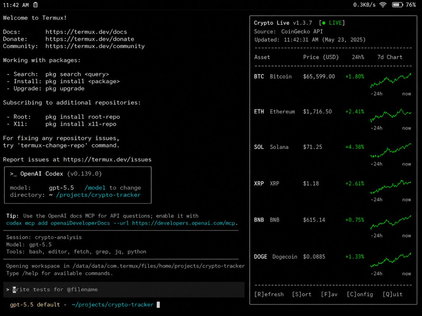The width and height of the screenshot is (422, 316).
Task: Tap the battery icon in status bar
Action: coord(397,5)
